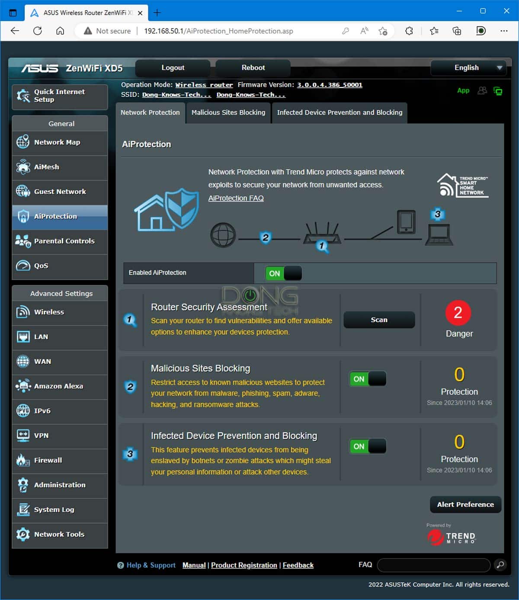
Task: Close the ASUS router browser tab
Action: pos(140,13)
